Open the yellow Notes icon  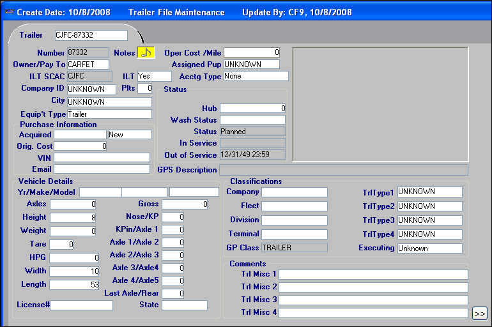pos(146,52)
